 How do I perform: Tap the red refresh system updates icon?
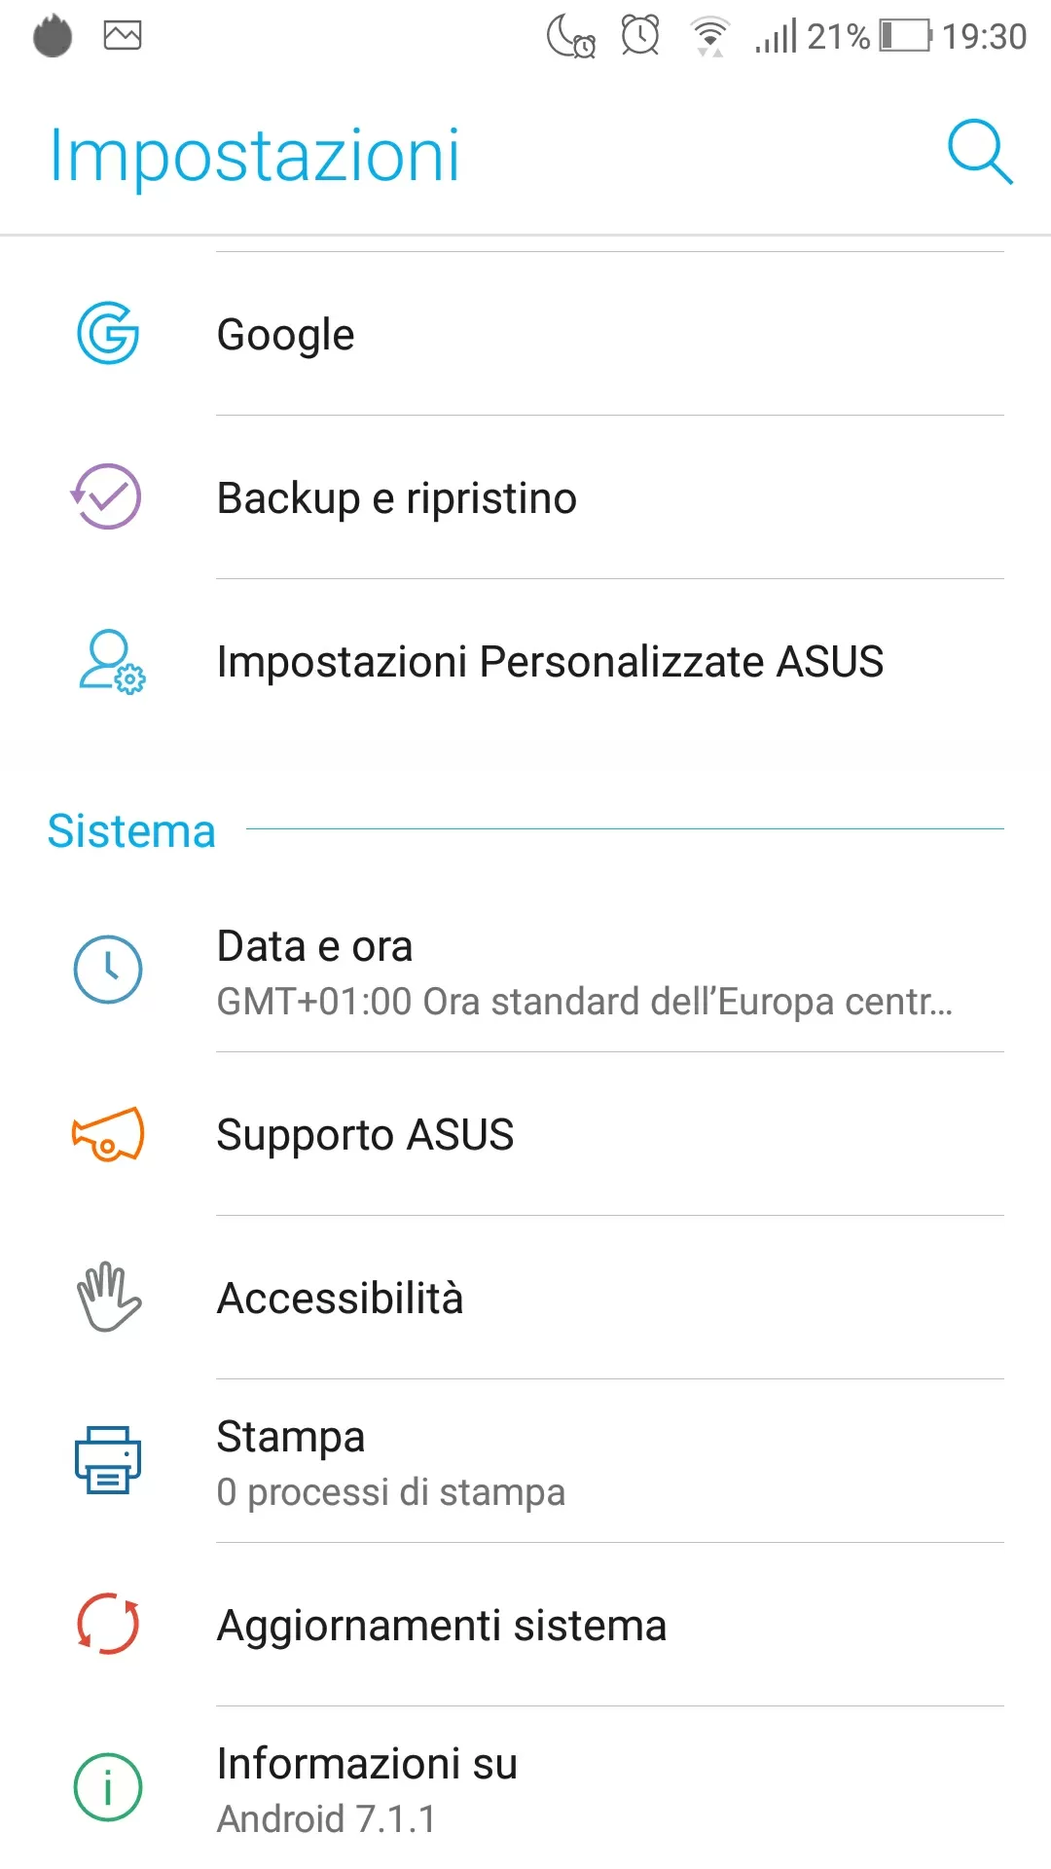108,1624
